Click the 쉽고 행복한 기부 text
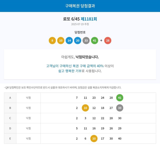This screenshot has width=160, height=148. [x=70, y=71]
